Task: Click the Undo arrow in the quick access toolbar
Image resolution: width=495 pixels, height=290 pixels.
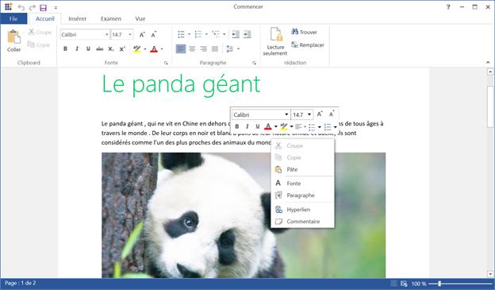Action: tap(21, 8)
